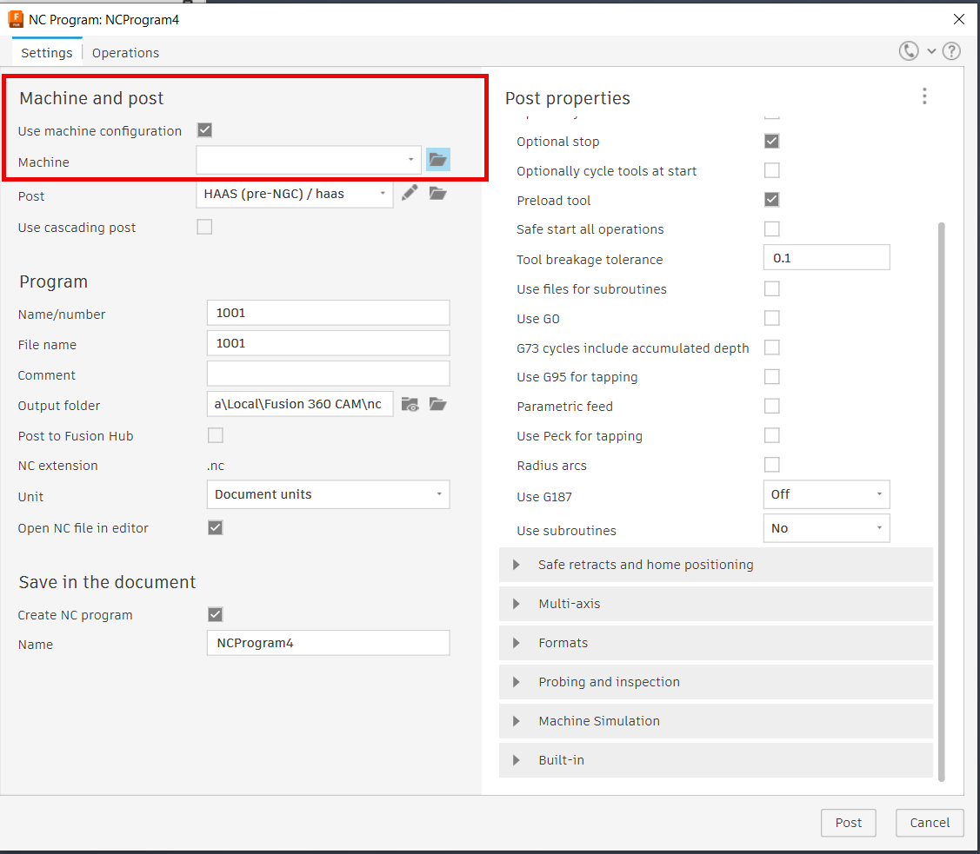
Task: Enable Use Peck for tapping
Action: [772, 435]
